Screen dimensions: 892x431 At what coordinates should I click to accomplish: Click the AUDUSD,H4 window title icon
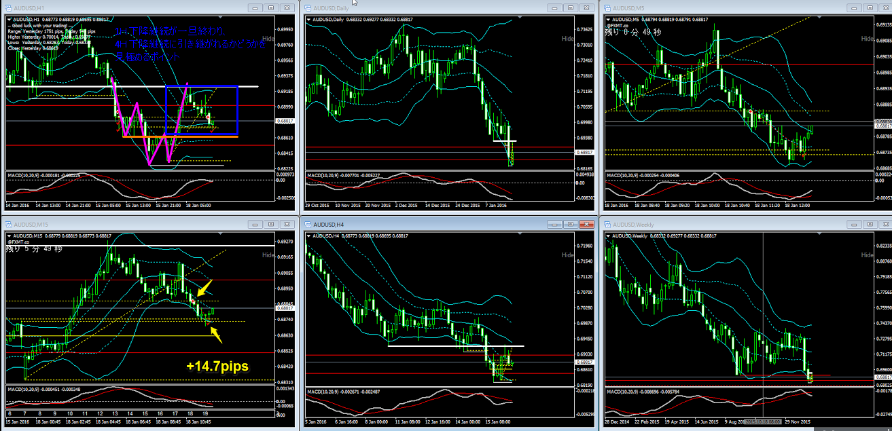[307, 224]
